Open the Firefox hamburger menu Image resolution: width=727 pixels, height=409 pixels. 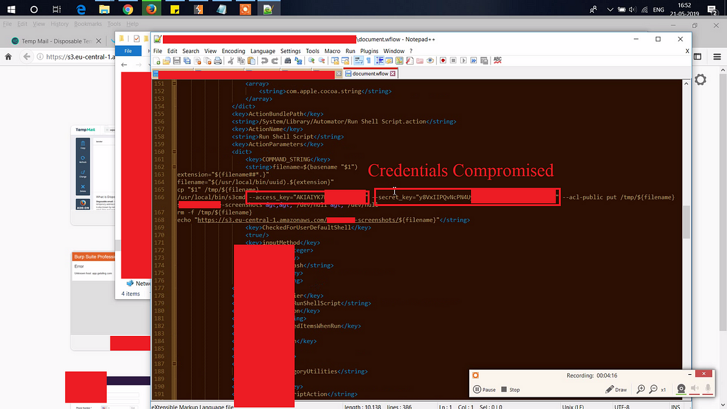click(717, 57)
